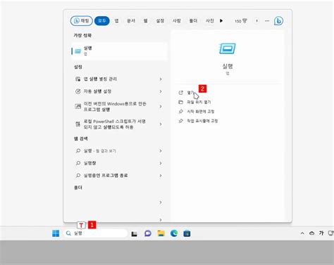Click 파일 위치 열기 action
Viewport: 334px width, 265px height.
(x=199, y=102)
